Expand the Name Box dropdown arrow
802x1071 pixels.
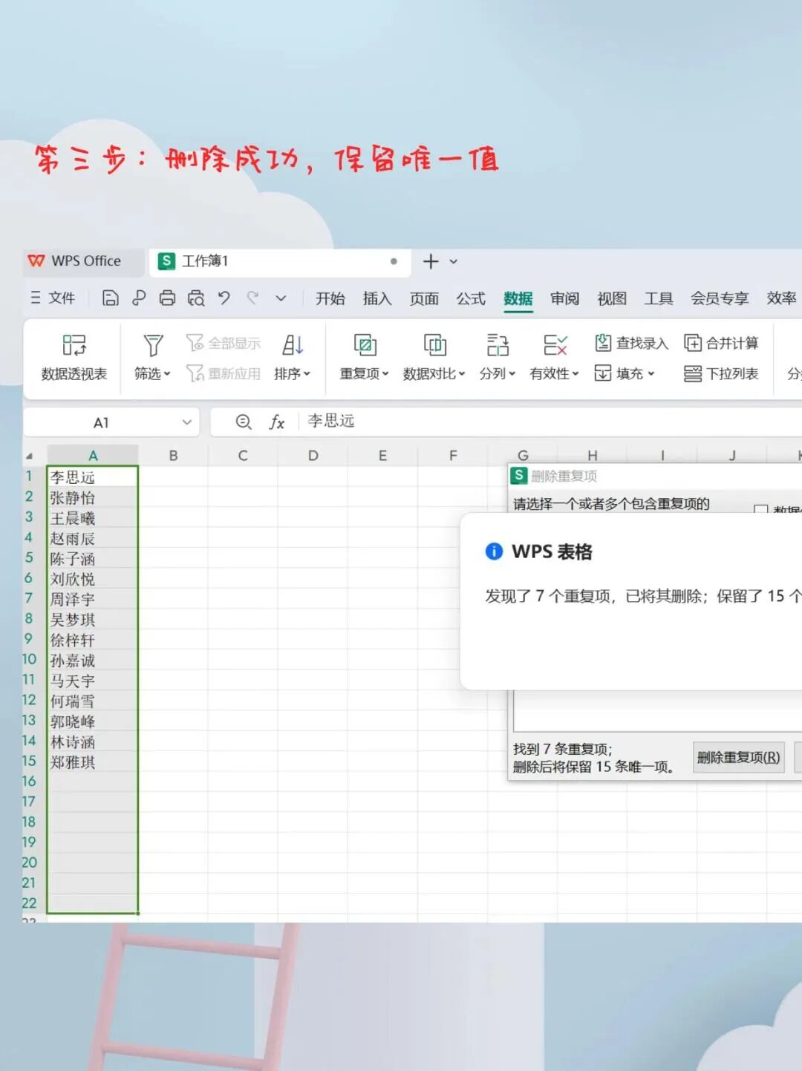tap(187, 422)
